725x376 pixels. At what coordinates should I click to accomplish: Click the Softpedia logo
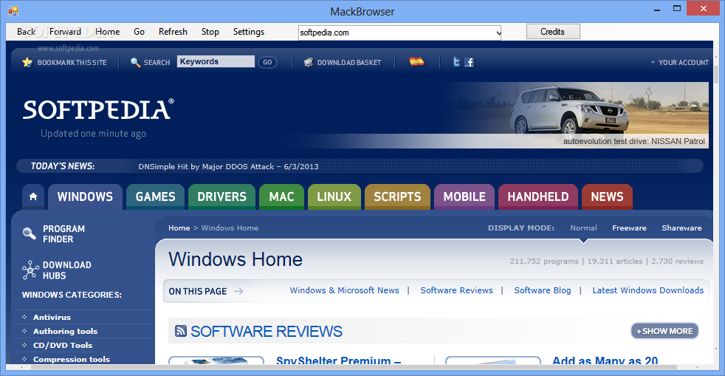(x=98, y=109)
